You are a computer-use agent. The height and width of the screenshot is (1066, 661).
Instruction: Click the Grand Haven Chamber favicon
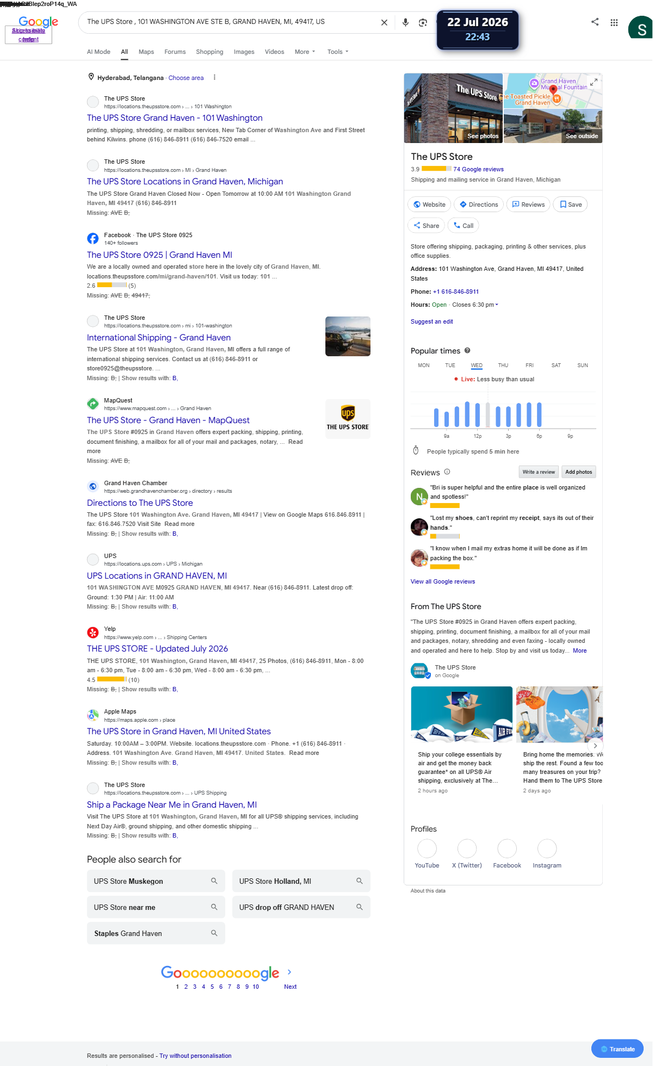coord(93,486)
